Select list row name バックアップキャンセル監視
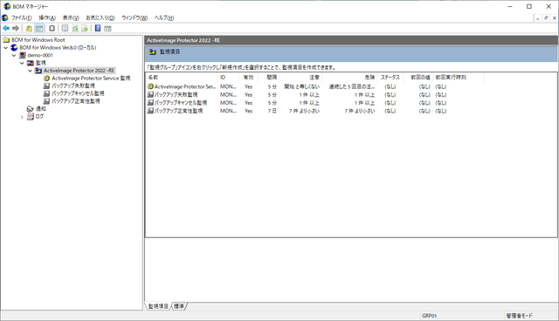This screenshot has height=321, width=559. (181, 103)
